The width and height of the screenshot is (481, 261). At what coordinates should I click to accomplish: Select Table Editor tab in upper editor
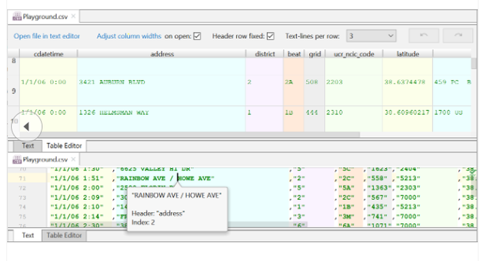tap(64, 146)
